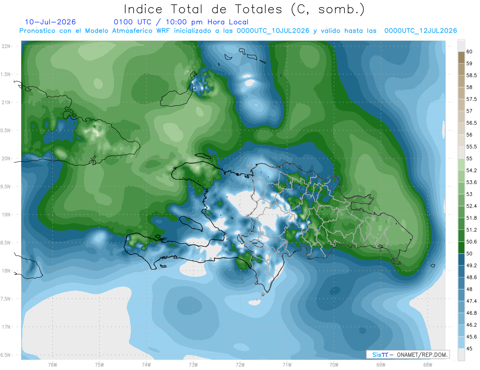Screen dimensions: 480x370
Task: Click the colorbar value '50.6'
Action: pos(471,242)
